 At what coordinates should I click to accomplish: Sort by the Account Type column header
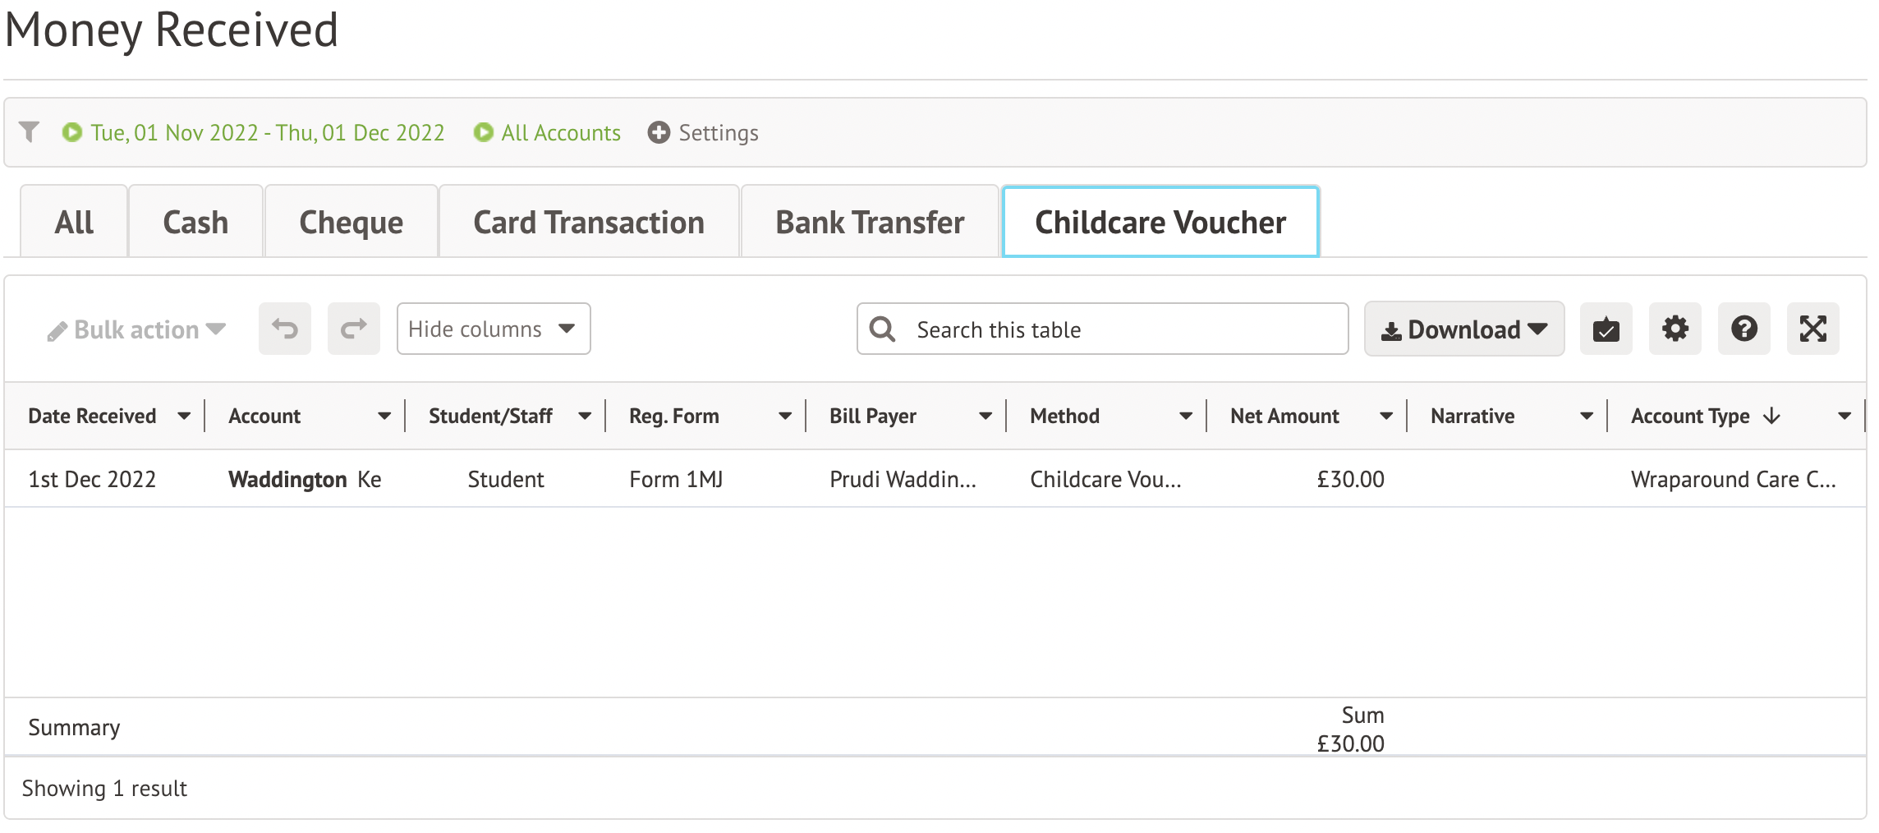tap(1690, 416)
